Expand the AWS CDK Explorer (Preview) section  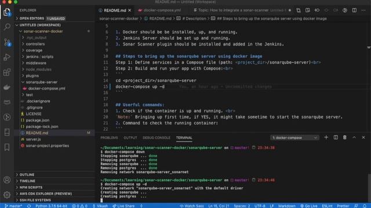click(54, 194)
